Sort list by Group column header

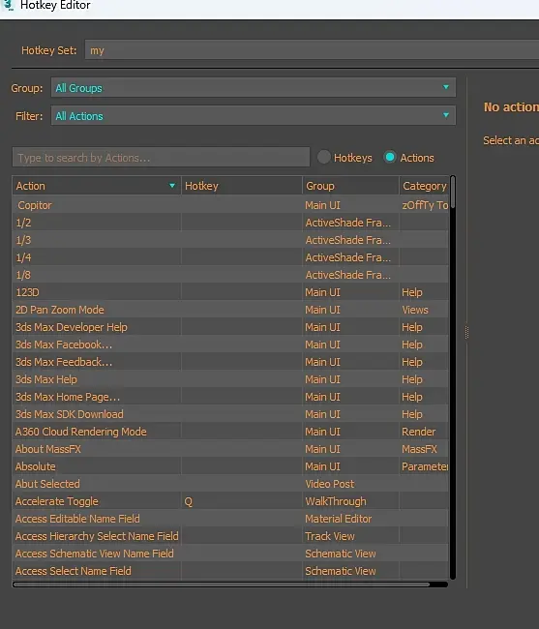click(x=350, y=186)
